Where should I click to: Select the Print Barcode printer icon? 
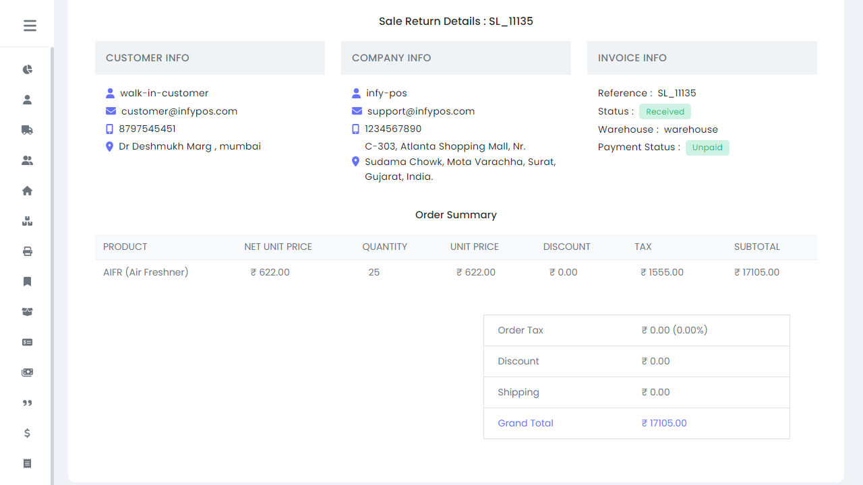point(27,251)
